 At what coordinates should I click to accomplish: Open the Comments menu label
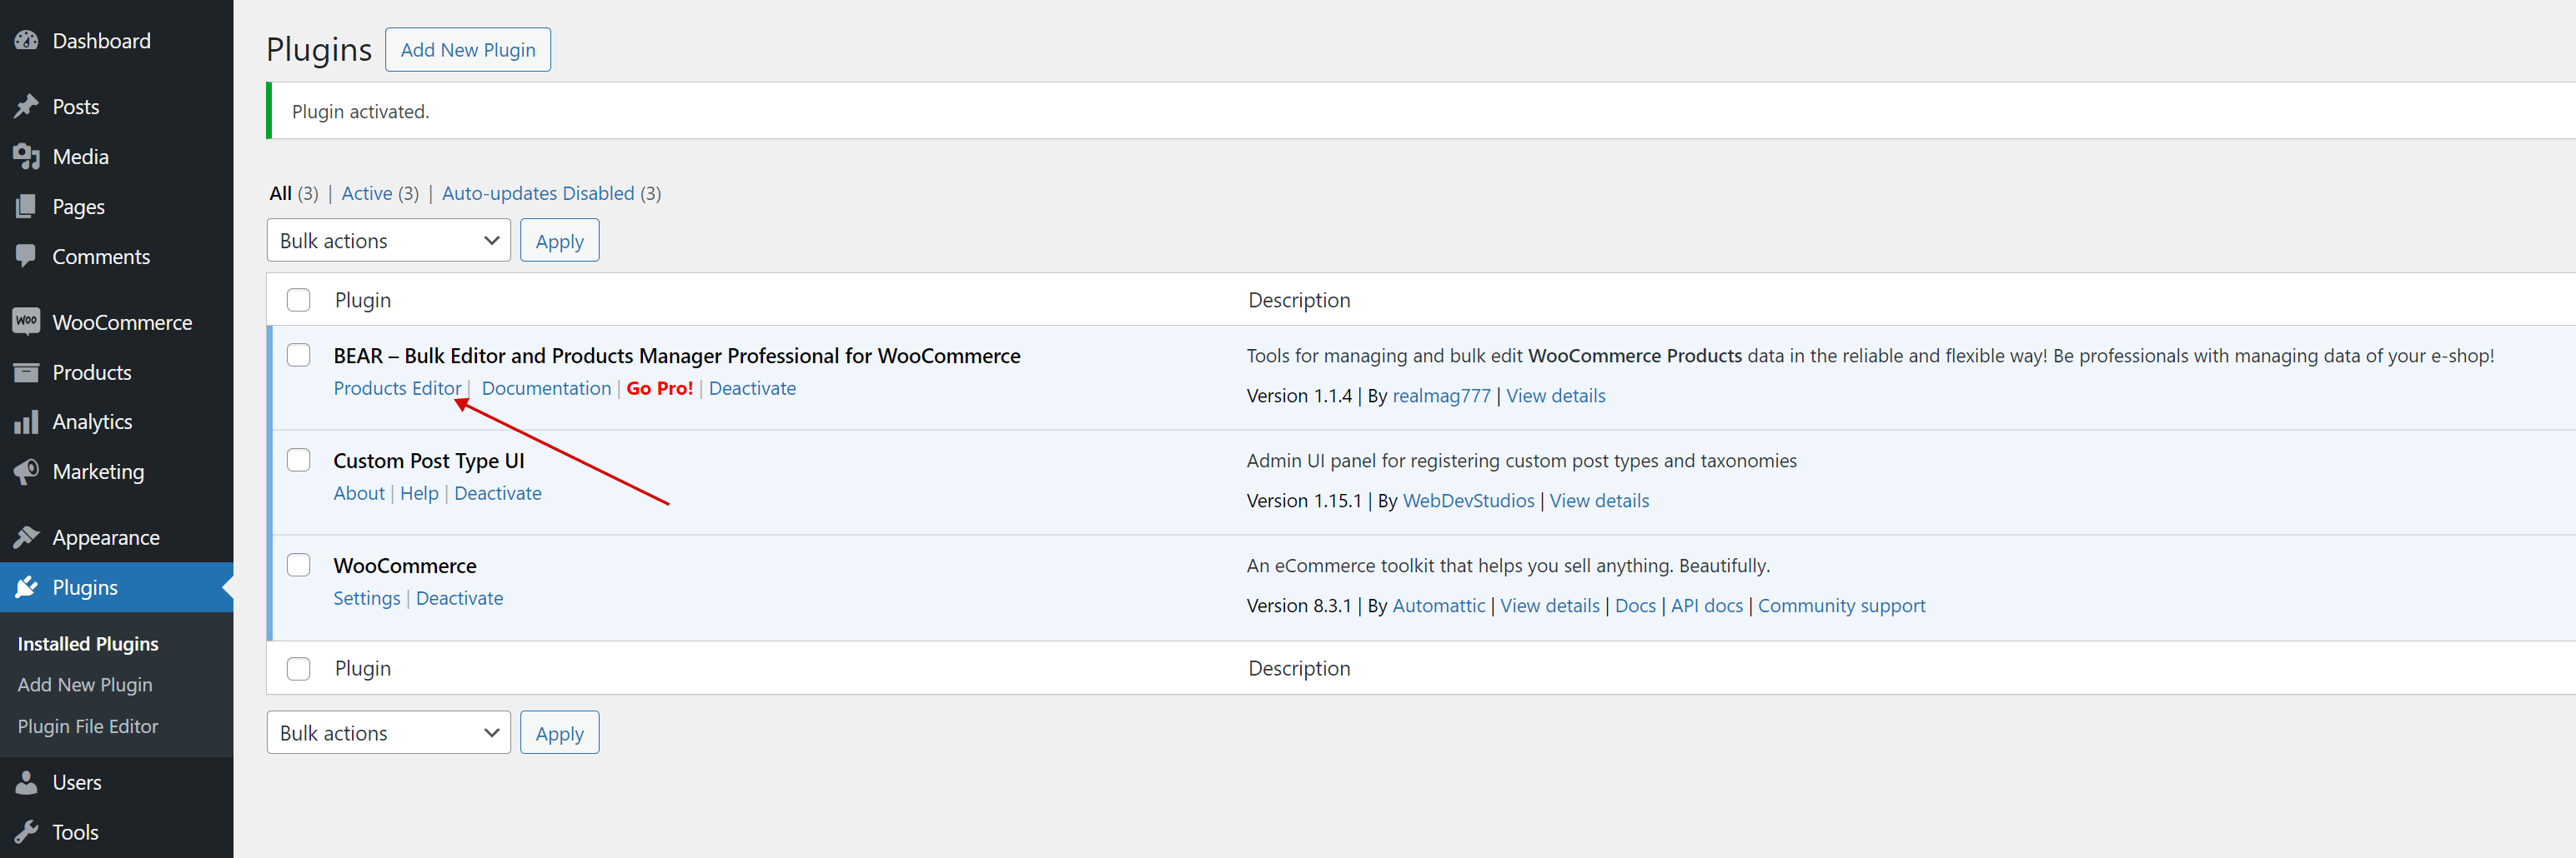point(101,257)
